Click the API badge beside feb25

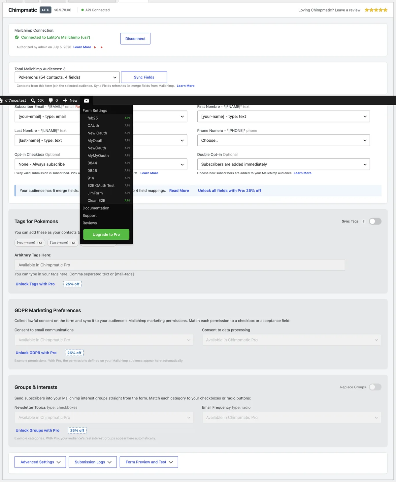pos(127,118)
